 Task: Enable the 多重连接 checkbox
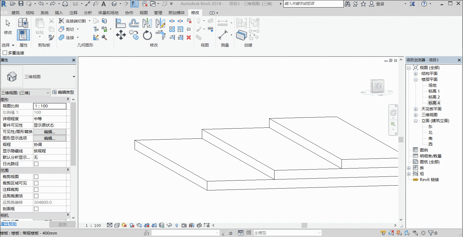pos(5,53)
